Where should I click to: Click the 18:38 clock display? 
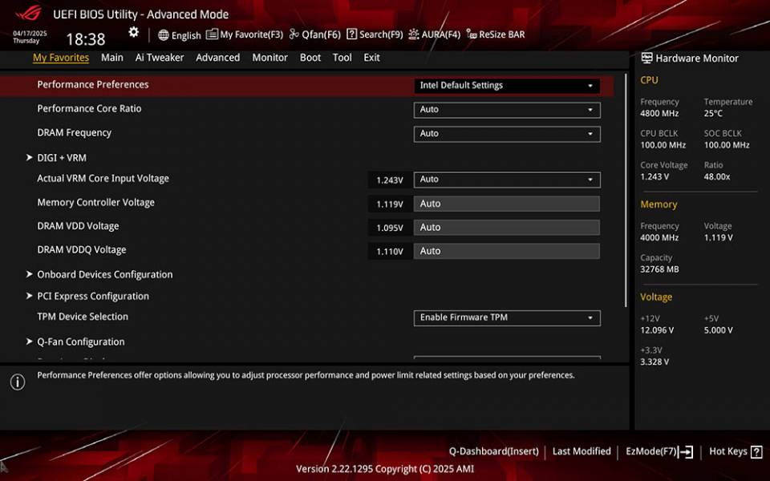86,39
